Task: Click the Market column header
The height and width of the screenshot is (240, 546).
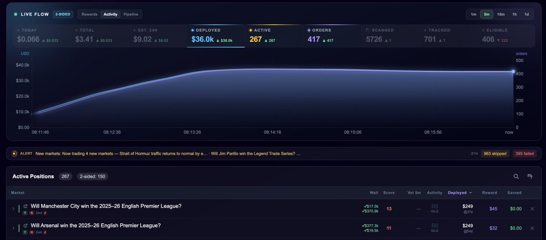Action: point(18,193)
